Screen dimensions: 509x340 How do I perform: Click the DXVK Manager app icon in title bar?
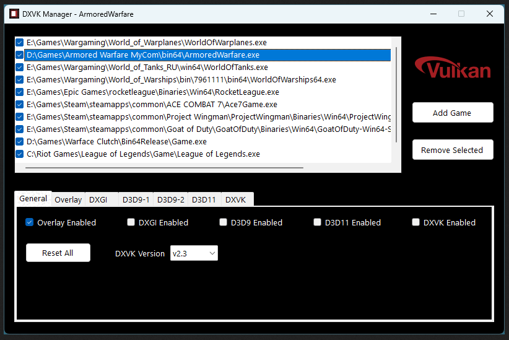point(14,14)
